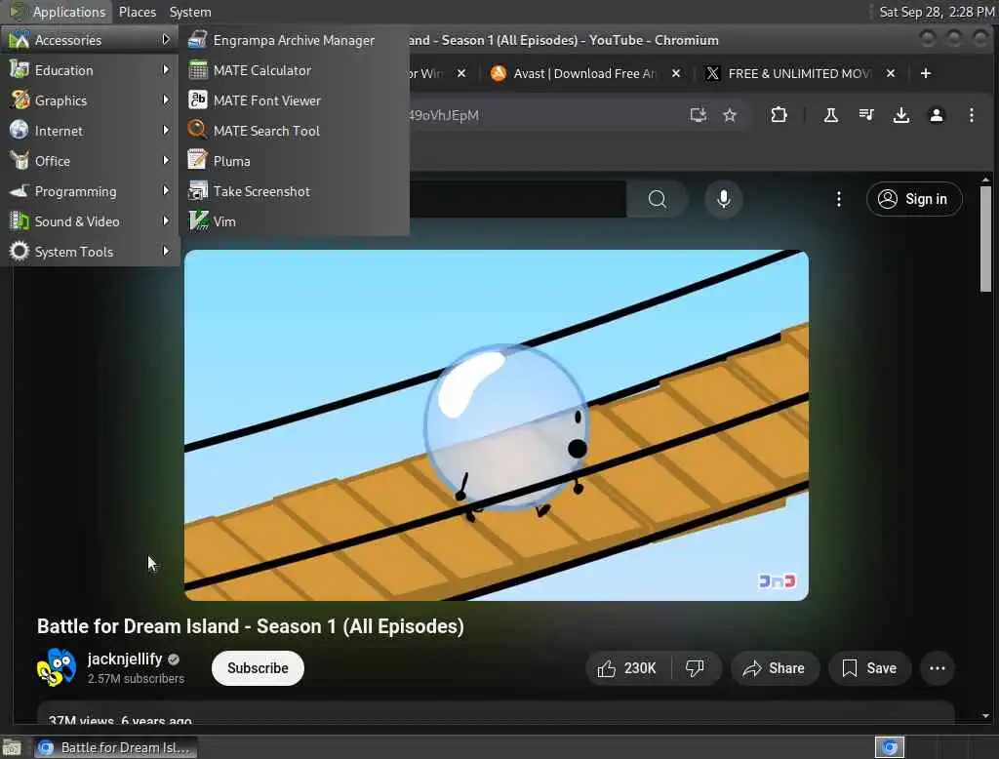Open Engrampa Archive Manager from Accessories

pos(295,40)
